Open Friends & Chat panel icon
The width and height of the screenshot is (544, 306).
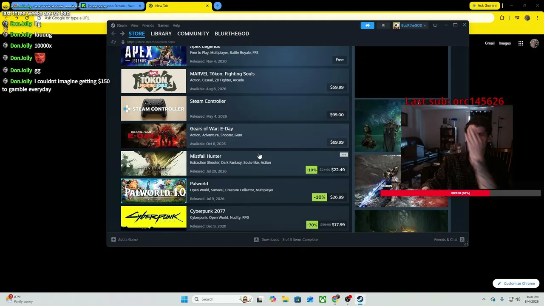(x=462, y=240)
